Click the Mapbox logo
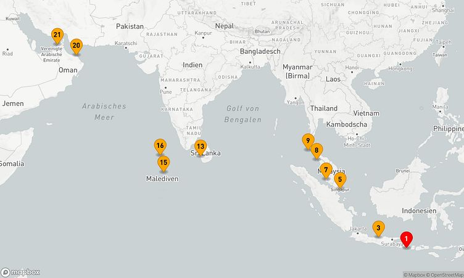Image resolution: width=464 pixels, height=278 pixels. click(21, 272)
